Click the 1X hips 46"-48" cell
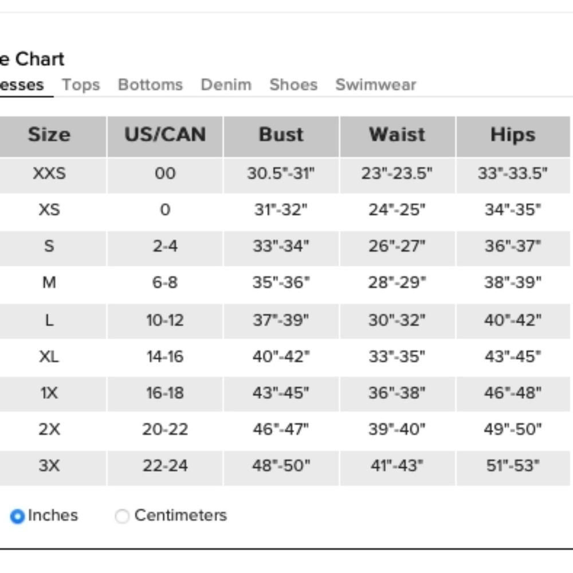Image resolution: width=573 pixels, height=573 pixels. pos(513,393)
